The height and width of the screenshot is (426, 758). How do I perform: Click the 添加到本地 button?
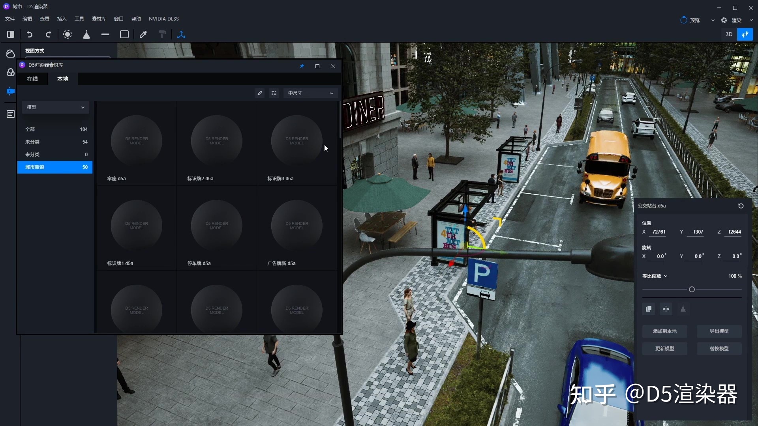(x=664, y=331)
